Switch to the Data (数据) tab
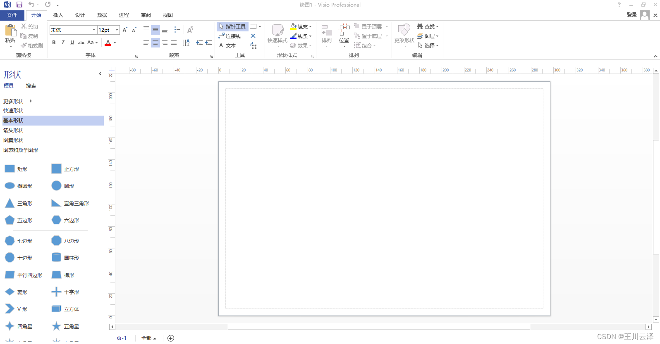This screenshot has width=660, height=344. pyautogui.click(x=102, y=15)
